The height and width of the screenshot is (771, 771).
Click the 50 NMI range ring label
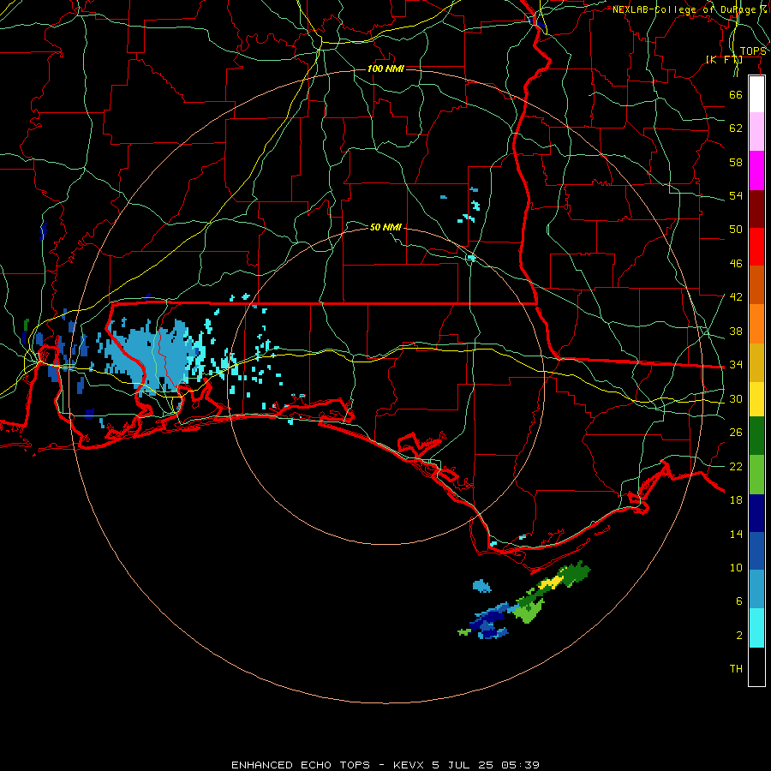pos(385,227)
